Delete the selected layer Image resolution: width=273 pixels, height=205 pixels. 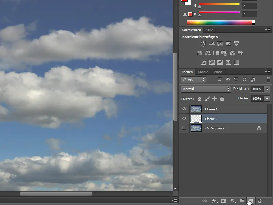click(x=260, y=201)
